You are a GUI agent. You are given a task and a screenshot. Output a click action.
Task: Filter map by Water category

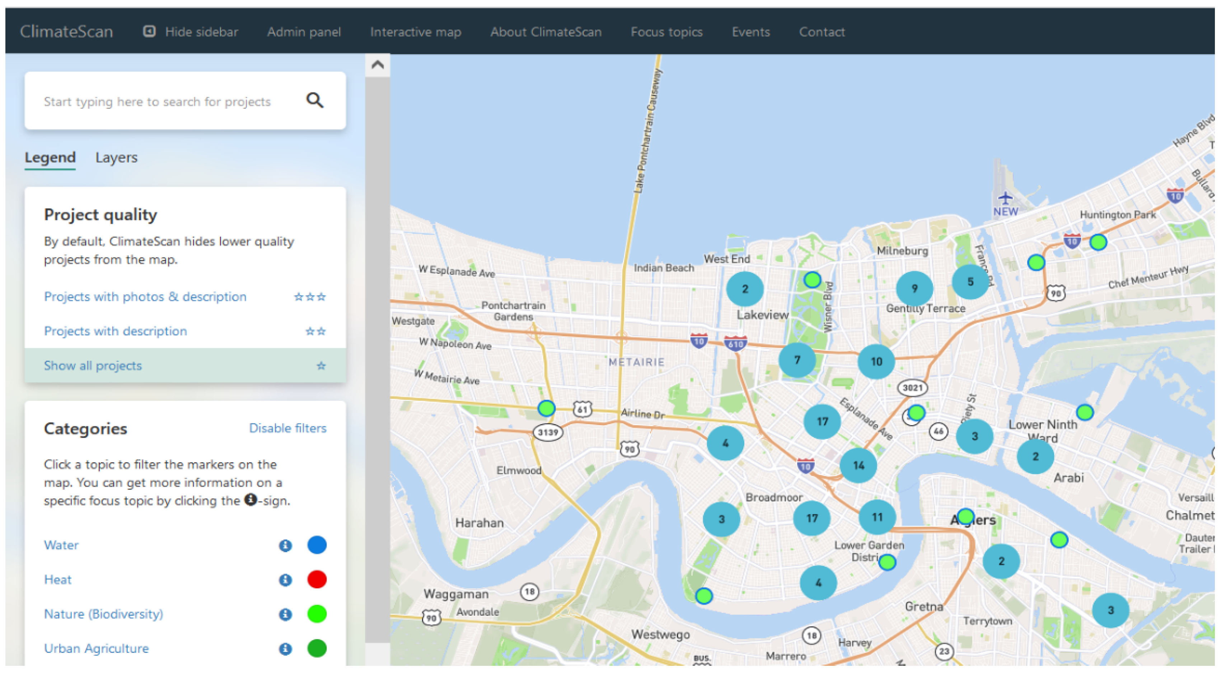click(61, 545)
